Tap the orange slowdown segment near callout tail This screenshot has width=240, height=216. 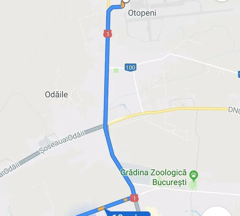coord(101,209)
